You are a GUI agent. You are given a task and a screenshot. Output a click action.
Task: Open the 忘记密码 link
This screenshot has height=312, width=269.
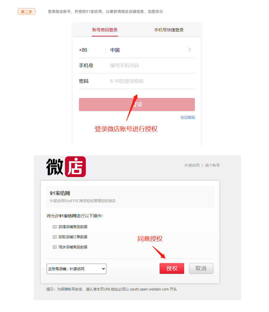(188, 118)
